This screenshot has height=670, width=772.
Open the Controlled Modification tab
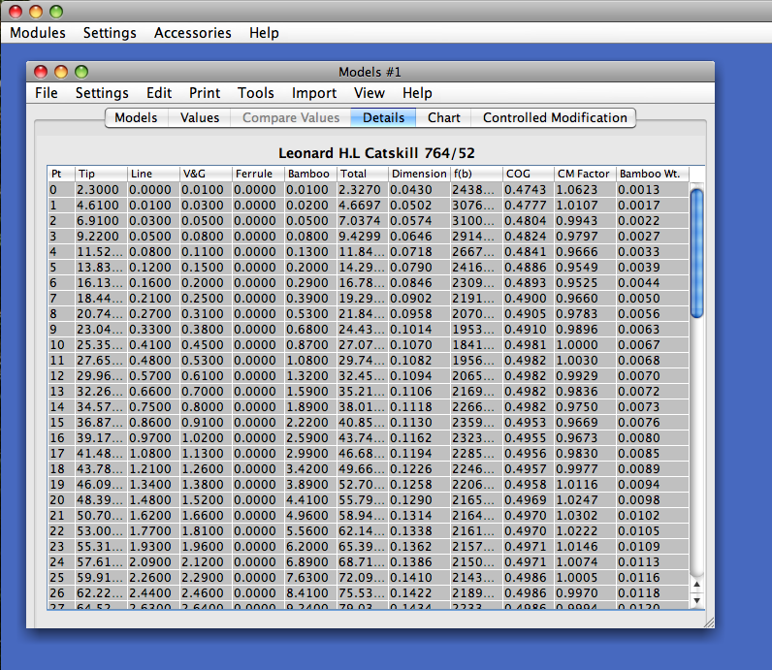point(555,117)
